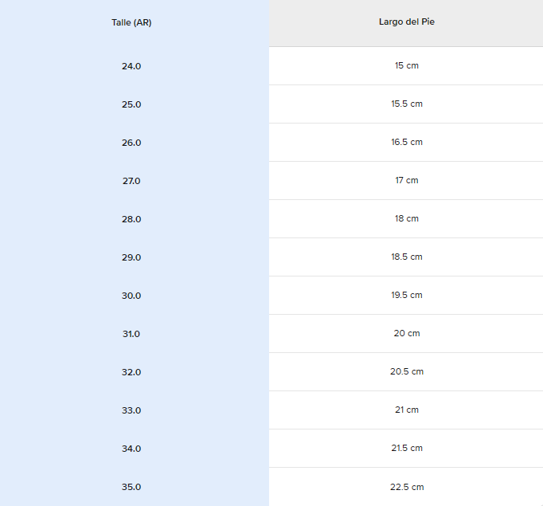Click the 27.0 size cell
This screenshot has height=506, width=543.
[x=131, y=181]
